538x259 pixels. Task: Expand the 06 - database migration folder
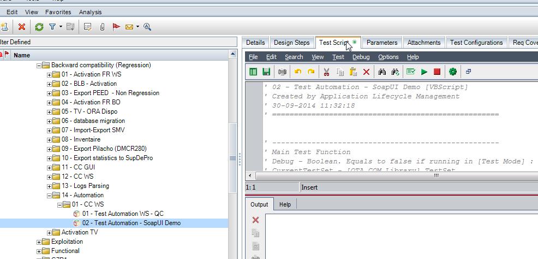tap(49, 121)
